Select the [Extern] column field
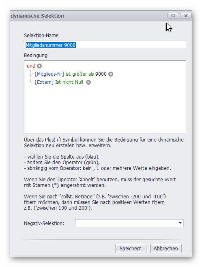Viewport: 202px width, 267px height. click(44, 82)
